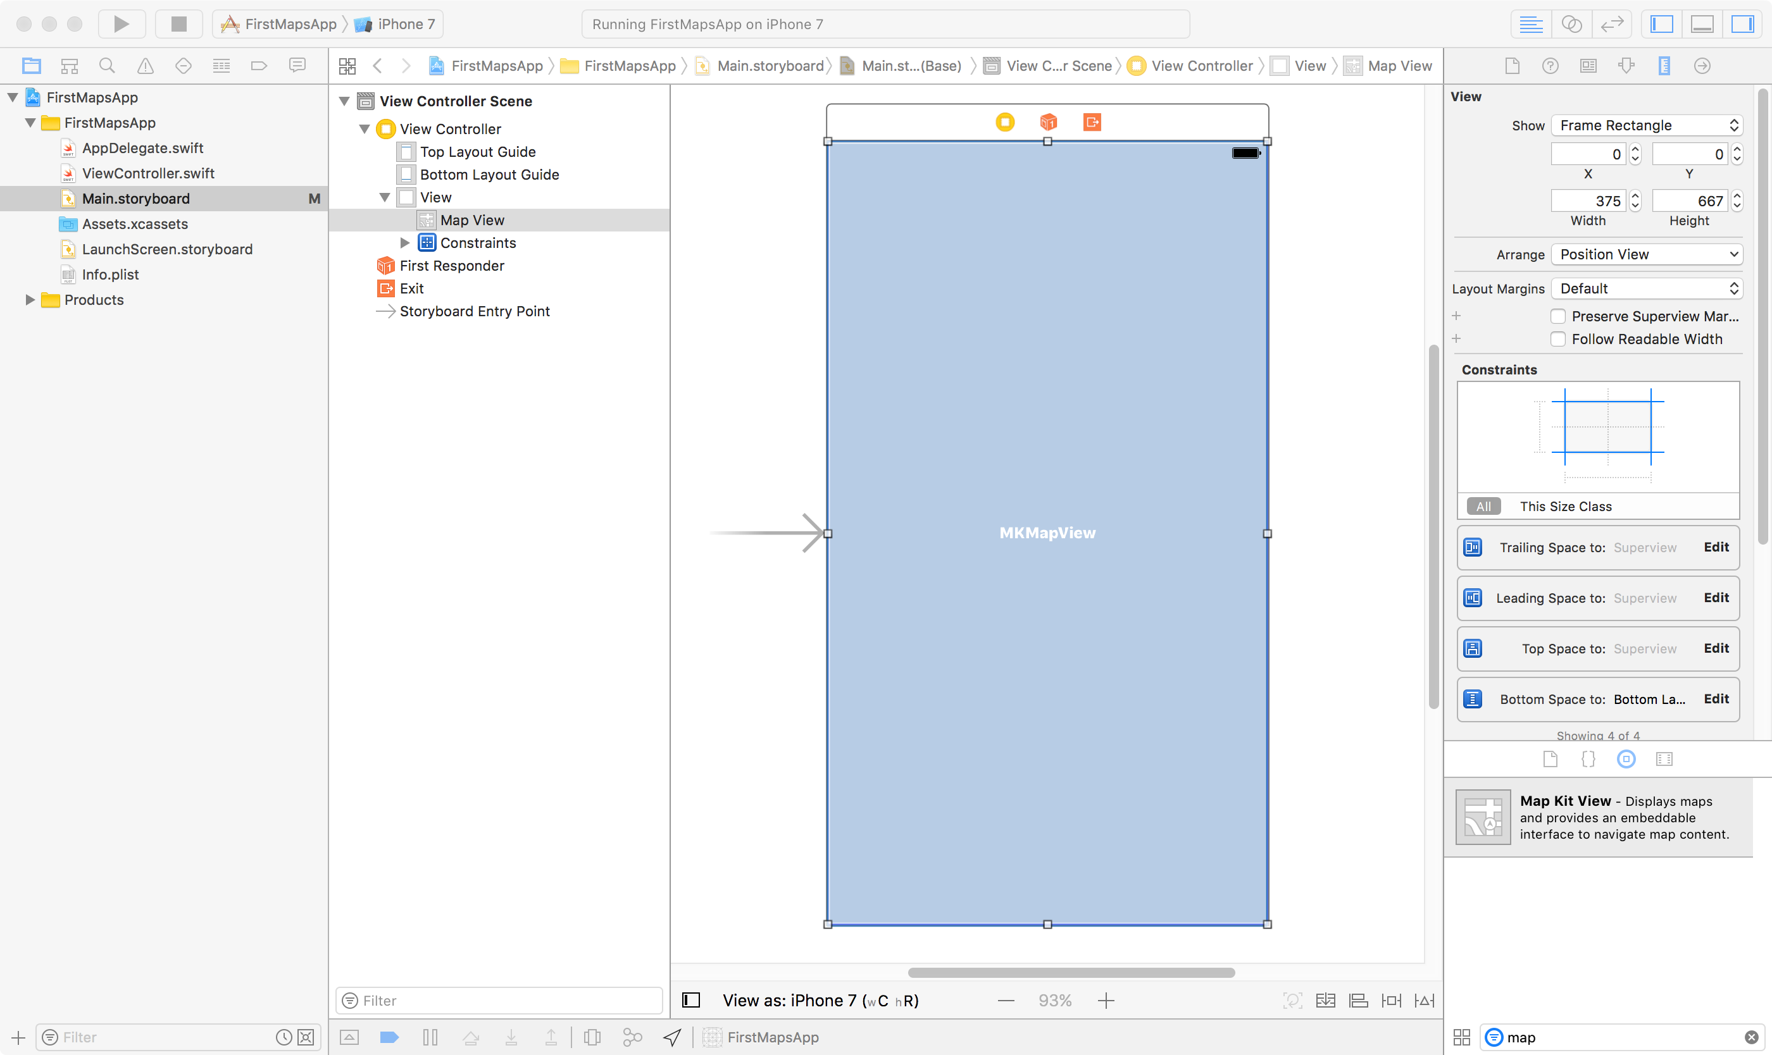The height and width of the screenshot is (1055, 1772).
Task: Open the Show Frame Rectangle dropdown
Action: [1646, 126]
